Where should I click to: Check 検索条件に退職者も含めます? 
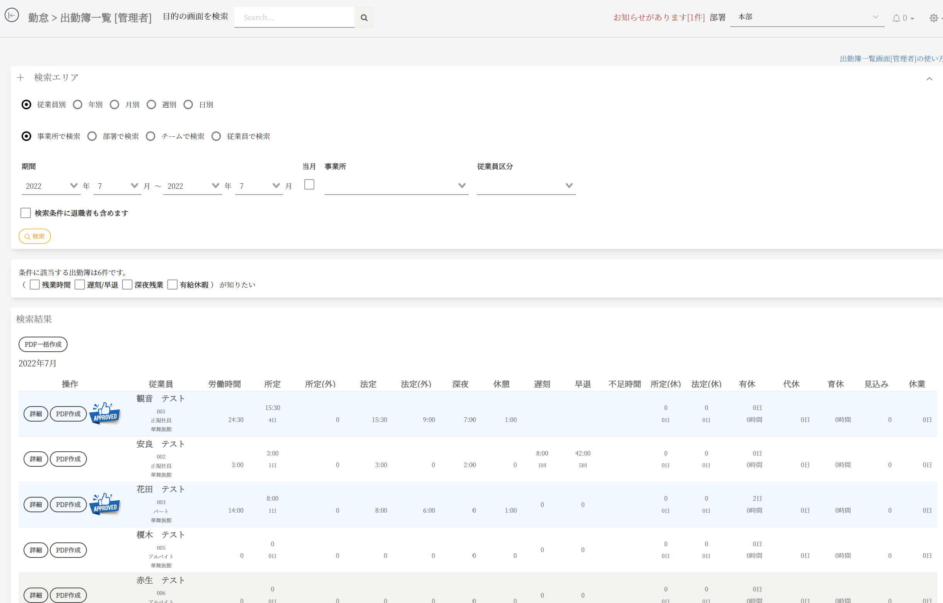coord(26,213)
